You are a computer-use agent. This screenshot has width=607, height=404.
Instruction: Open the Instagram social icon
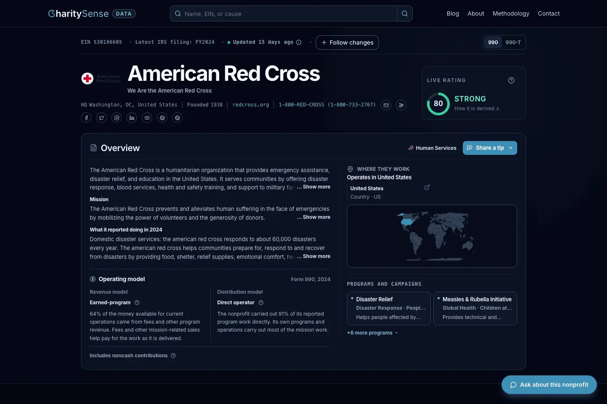click(x=117, y=118)
